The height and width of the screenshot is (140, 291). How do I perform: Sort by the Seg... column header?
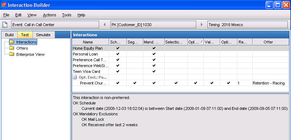(x=135, y=42)
